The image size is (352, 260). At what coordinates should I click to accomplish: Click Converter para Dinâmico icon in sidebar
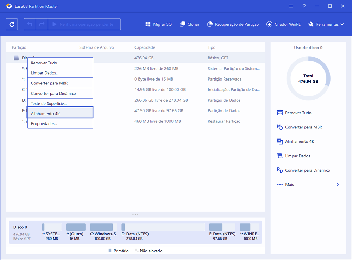(280, 170)
